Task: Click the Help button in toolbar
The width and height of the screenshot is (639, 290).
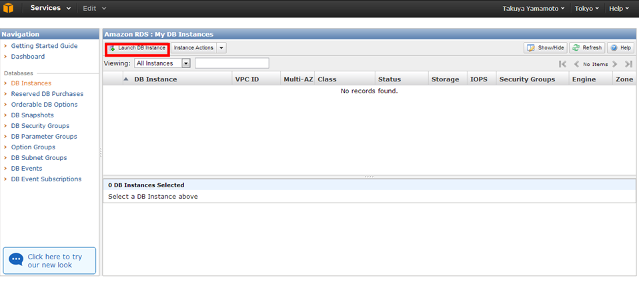Action: pos(621,48)
